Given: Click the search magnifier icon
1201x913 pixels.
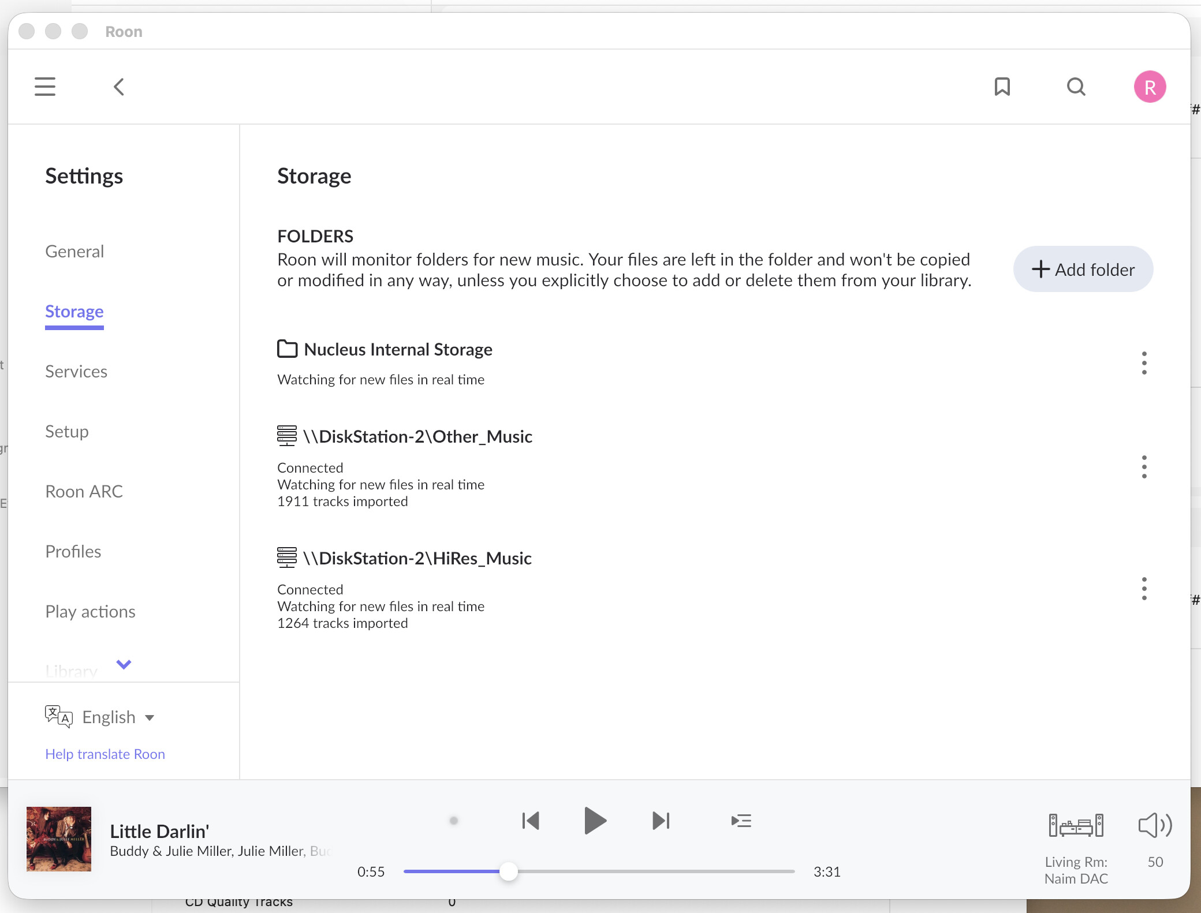Looking at the screenshot, I should [x=1076, y=87].
